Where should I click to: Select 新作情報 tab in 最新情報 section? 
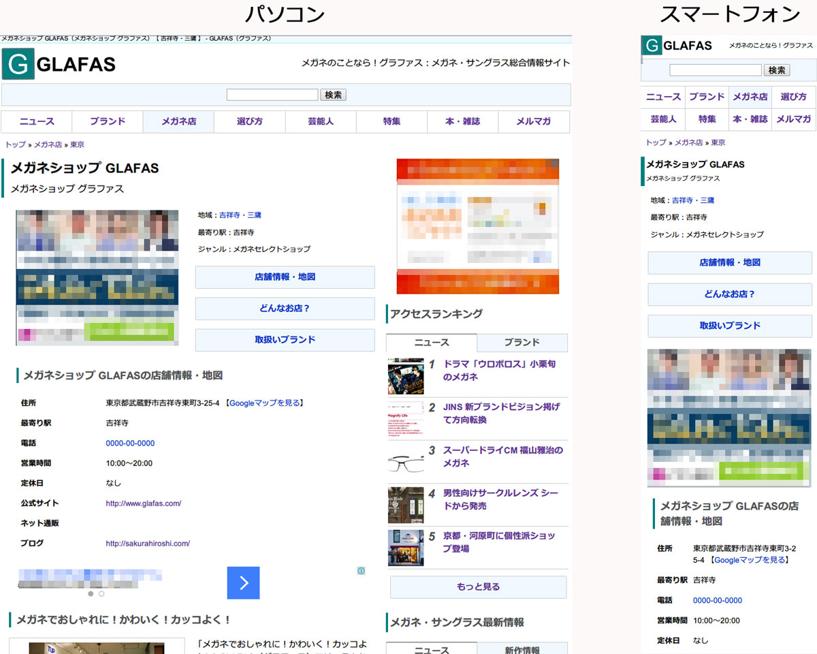click(522, 649)
